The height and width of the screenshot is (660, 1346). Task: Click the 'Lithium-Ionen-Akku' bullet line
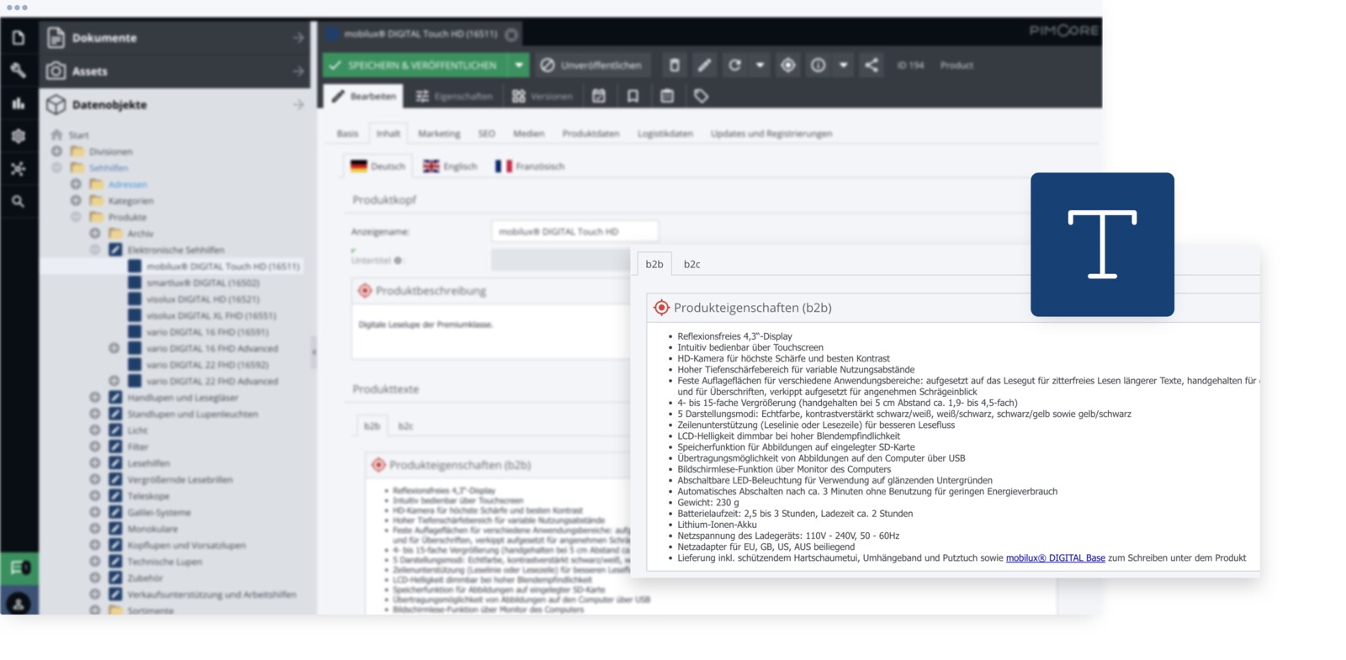717,525
